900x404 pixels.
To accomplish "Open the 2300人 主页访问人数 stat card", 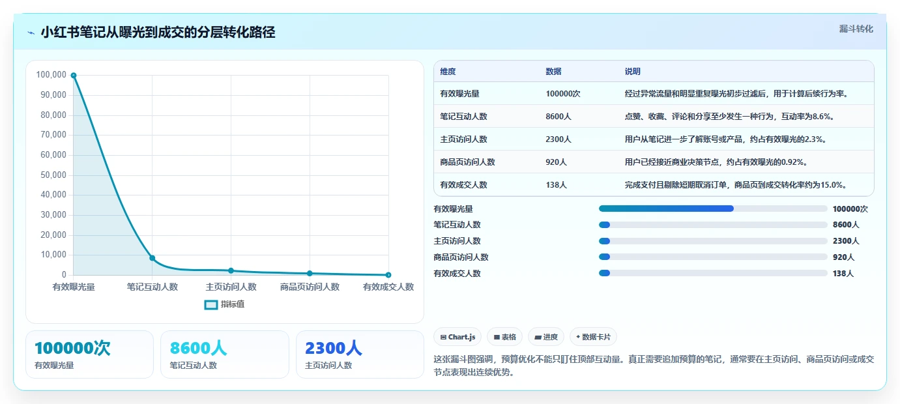I will pyautogui.click(x=360, y=354).
